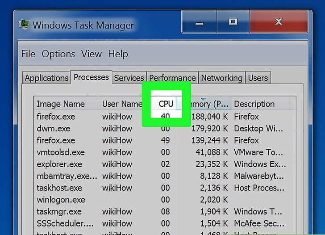Click wikiHow user cell for vmtoolsd.exe
The image size is (325, 235).
pyautogui.click(x=117, y=152)
